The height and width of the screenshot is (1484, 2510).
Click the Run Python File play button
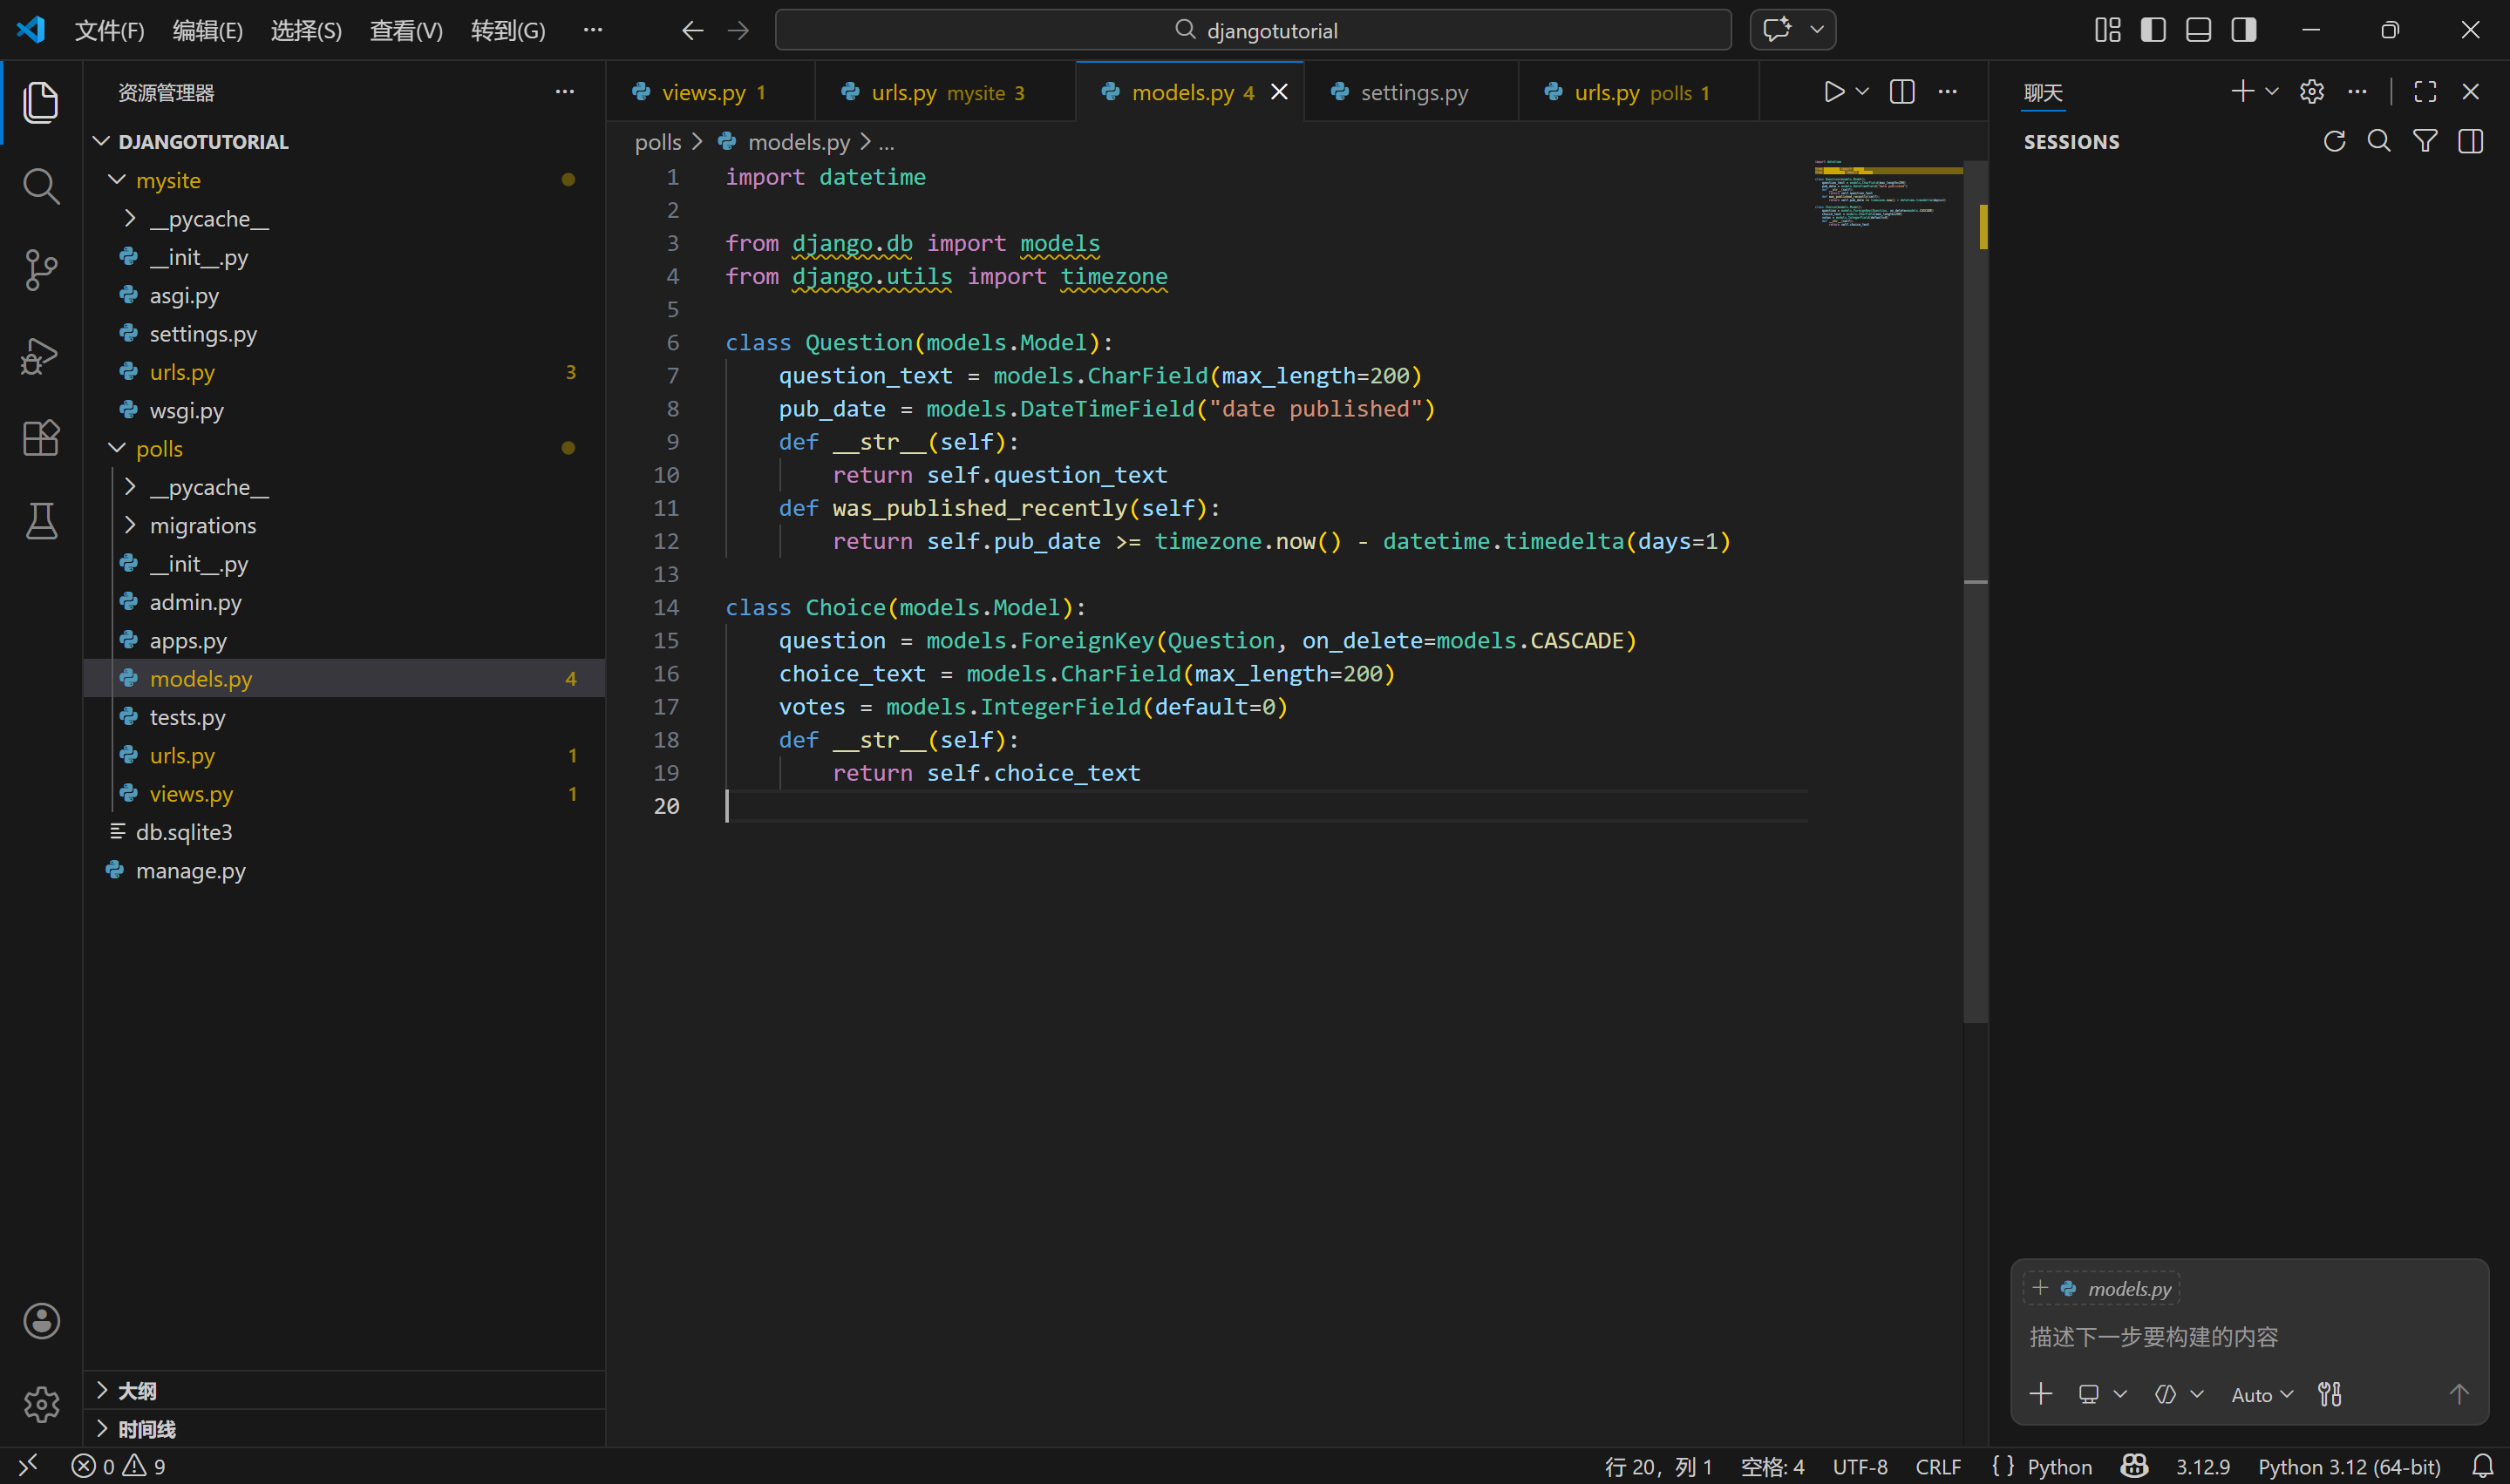(x=1833, y=92)
